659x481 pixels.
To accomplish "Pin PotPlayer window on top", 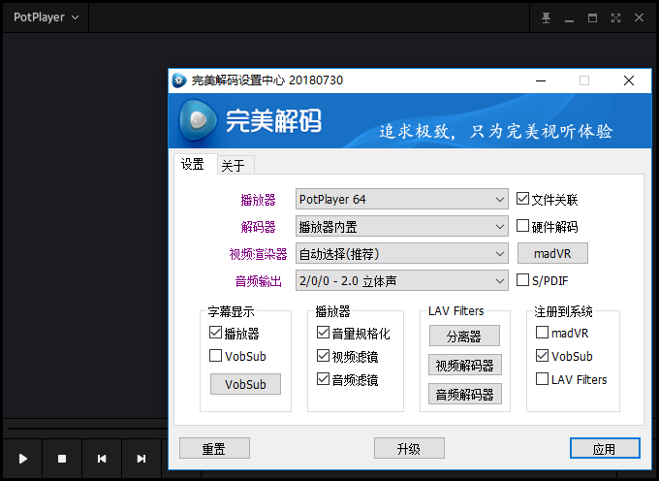I will click(546, 17).
